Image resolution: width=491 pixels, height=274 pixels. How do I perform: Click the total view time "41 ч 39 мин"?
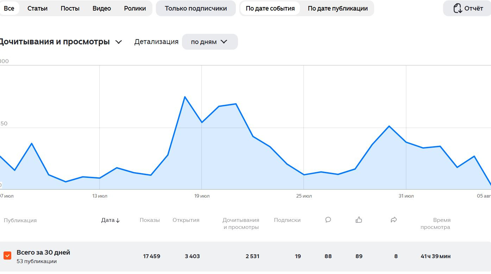435,256
